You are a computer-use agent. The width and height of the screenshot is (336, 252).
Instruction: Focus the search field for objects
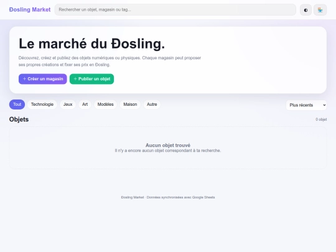click(x=175, y=9)
